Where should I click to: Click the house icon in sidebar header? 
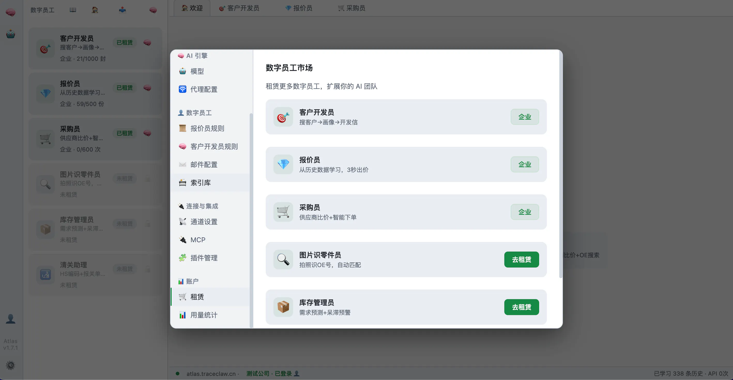95,10
